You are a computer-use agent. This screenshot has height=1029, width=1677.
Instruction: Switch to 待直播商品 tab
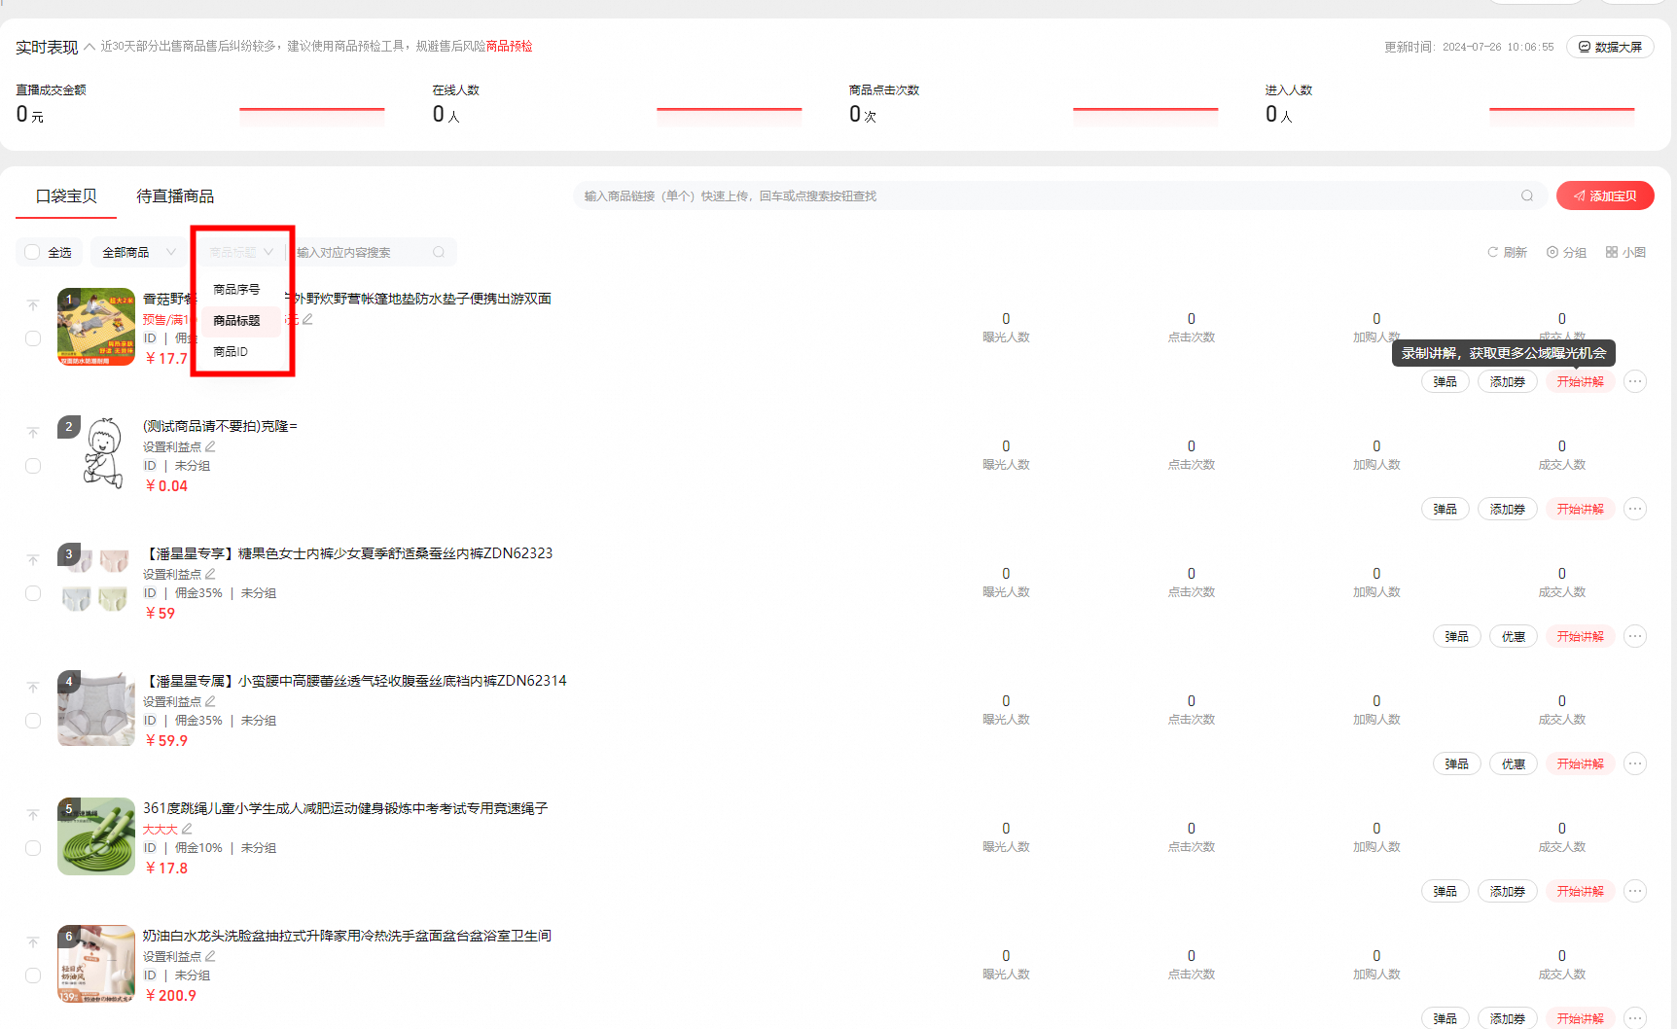(x=175, y=196)
